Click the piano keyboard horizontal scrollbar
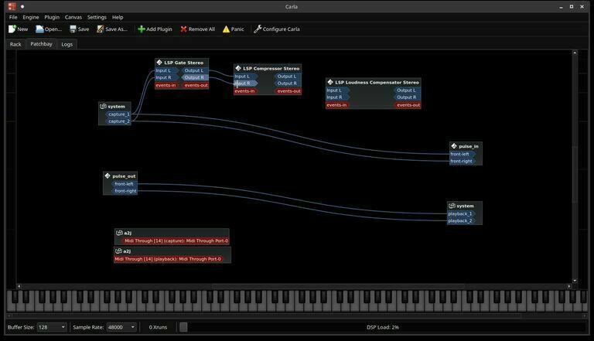 click(x=297, y=315)
